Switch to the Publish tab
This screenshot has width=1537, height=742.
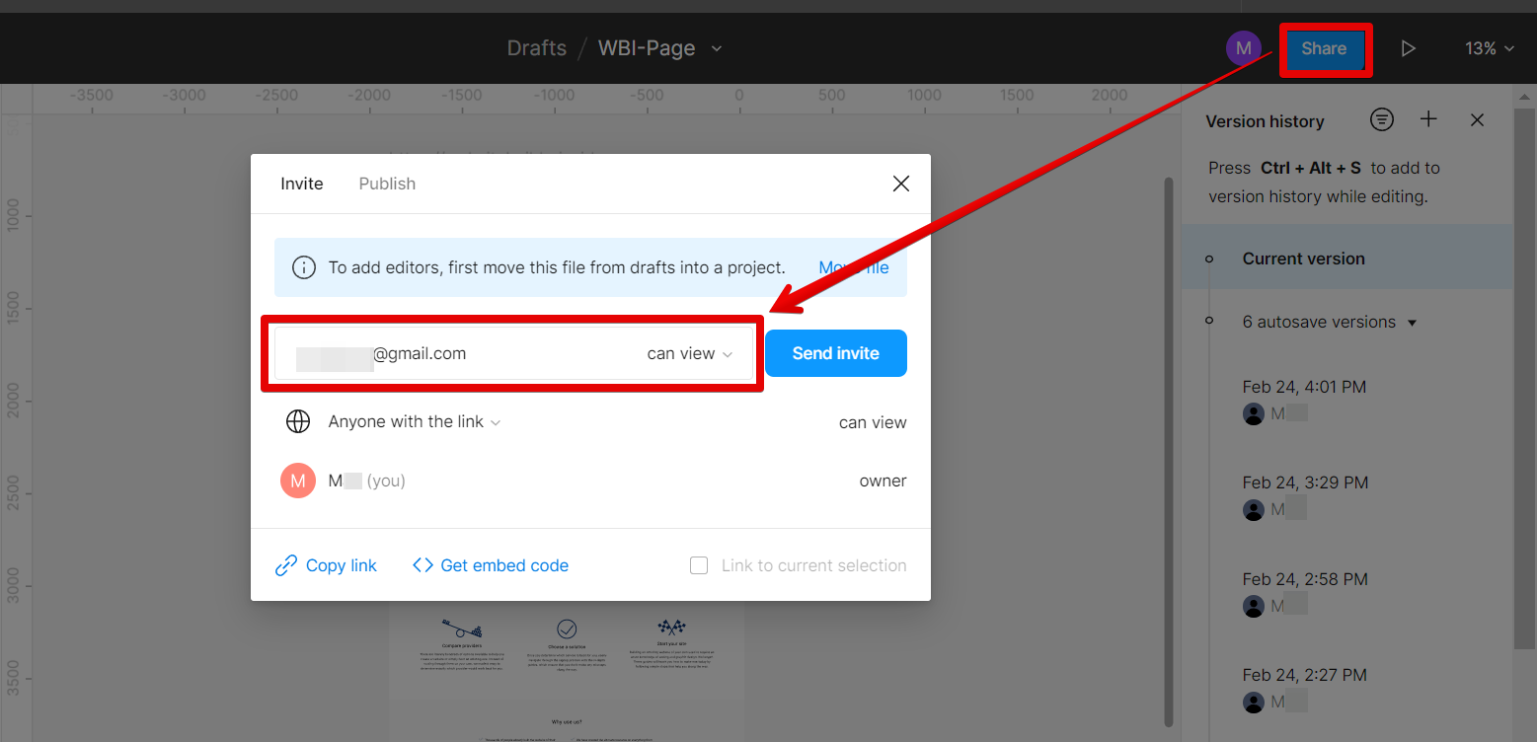click(387, 184)
